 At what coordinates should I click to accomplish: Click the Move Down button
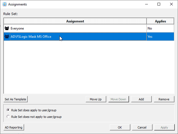click(119, 99)
